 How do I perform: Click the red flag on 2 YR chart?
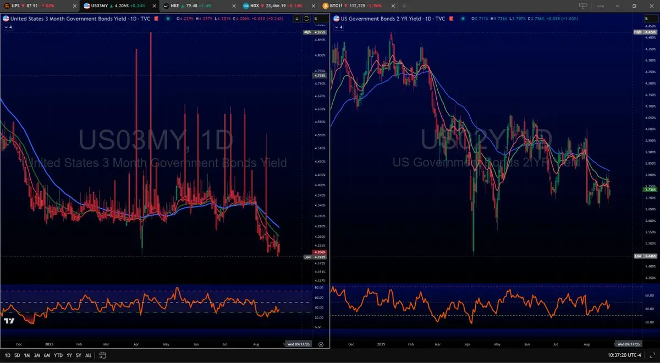pyautogui.click(x=453, y=18)
